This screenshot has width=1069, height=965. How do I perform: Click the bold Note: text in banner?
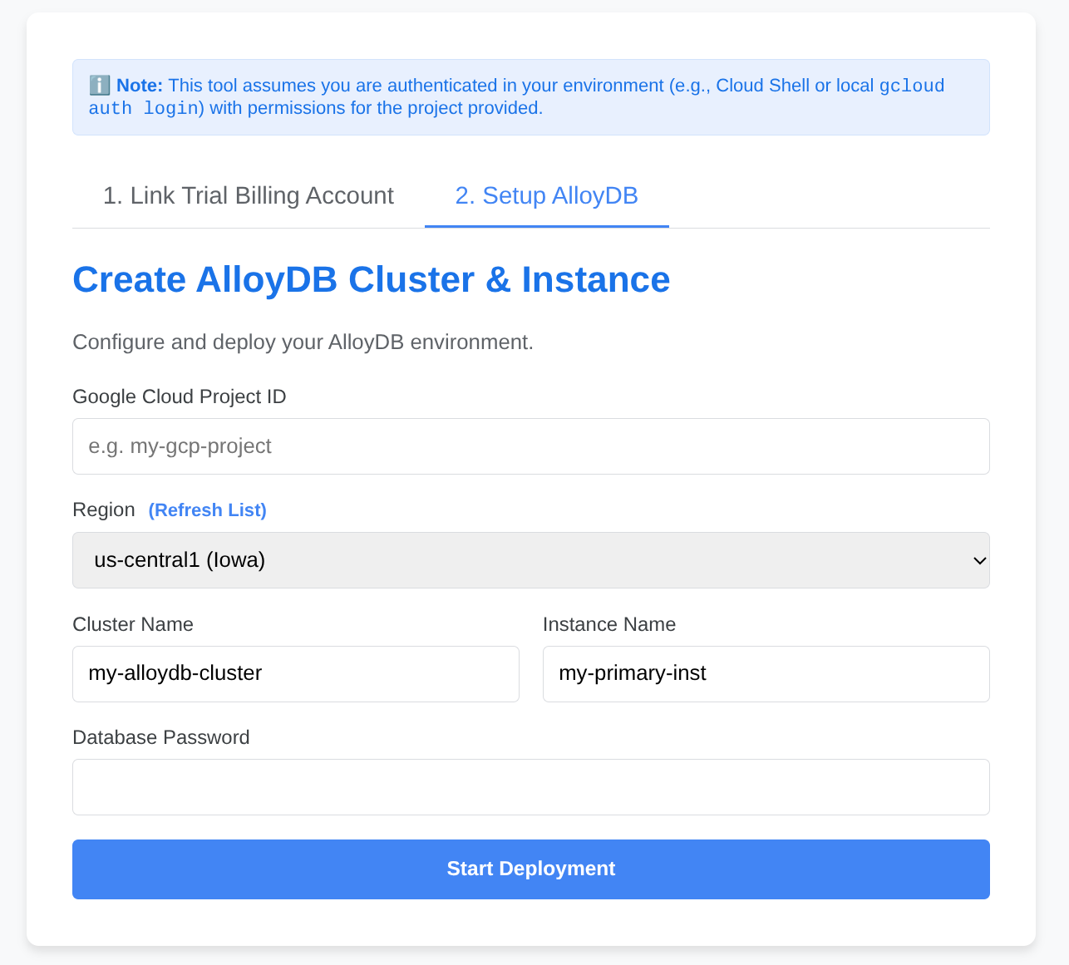[x=140, y=86]
